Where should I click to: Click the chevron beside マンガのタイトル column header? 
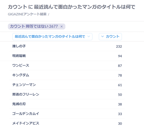point(89,36)
